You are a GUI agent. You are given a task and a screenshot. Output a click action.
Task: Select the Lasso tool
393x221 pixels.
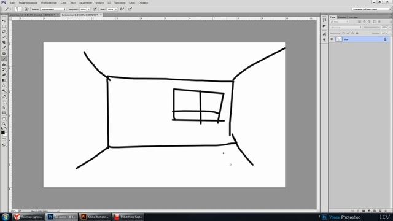point(4,31)
